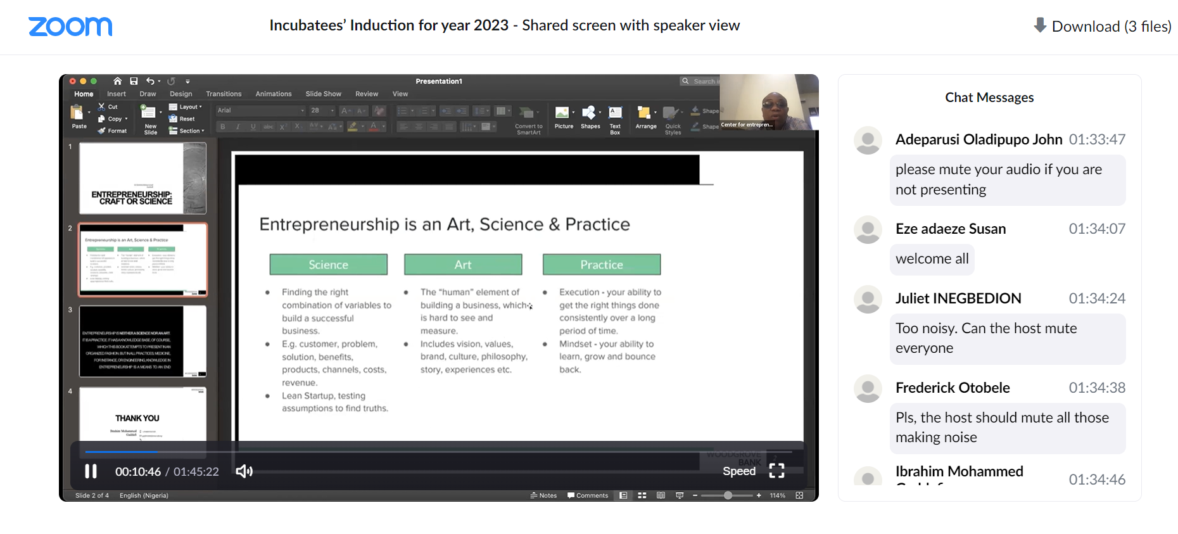Open the Slide Show ribbon tab
The height and width of the screenshot is (534, 1178).
point(324,94)
